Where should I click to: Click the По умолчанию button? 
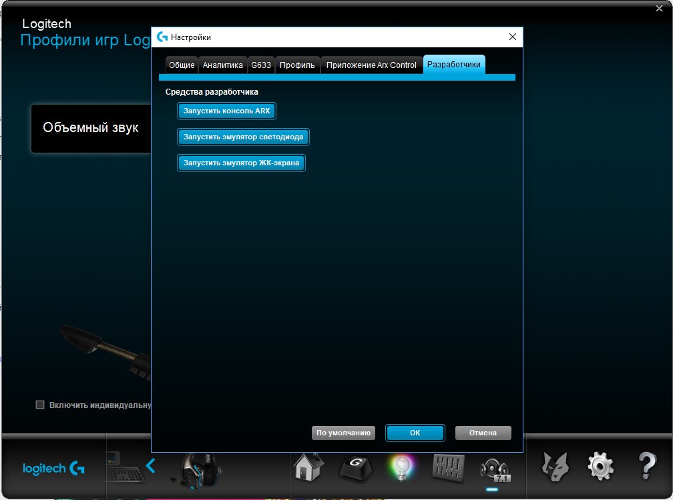click(343, 433)
